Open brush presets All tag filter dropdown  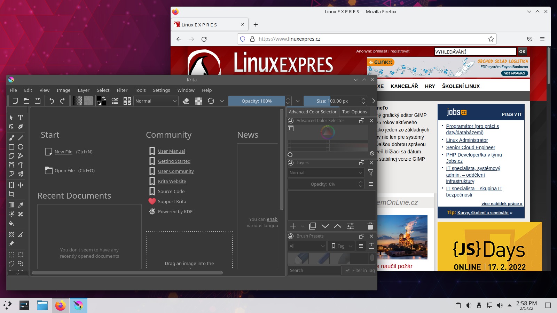[x=307, y=246]
